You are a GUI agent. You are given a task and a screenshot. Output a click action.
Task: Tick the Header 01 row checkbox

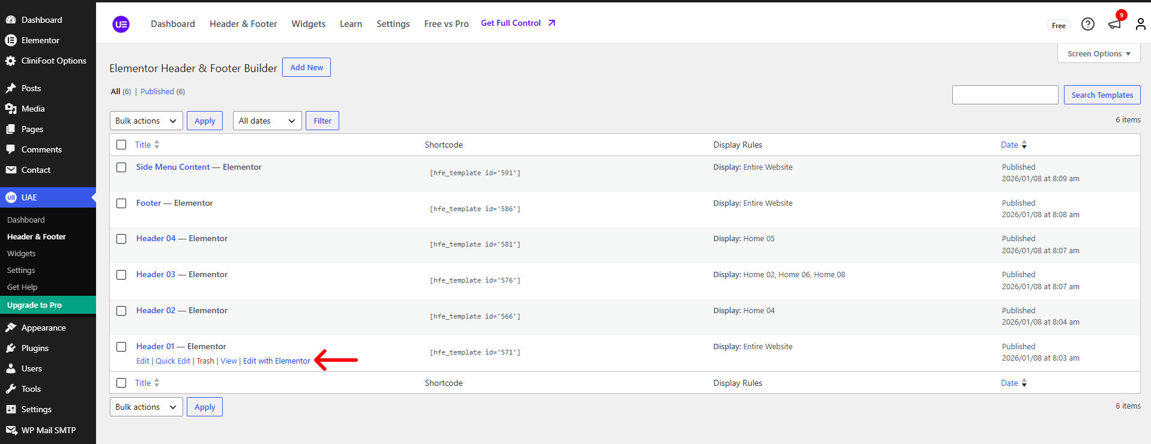click(x=121, y=347)
